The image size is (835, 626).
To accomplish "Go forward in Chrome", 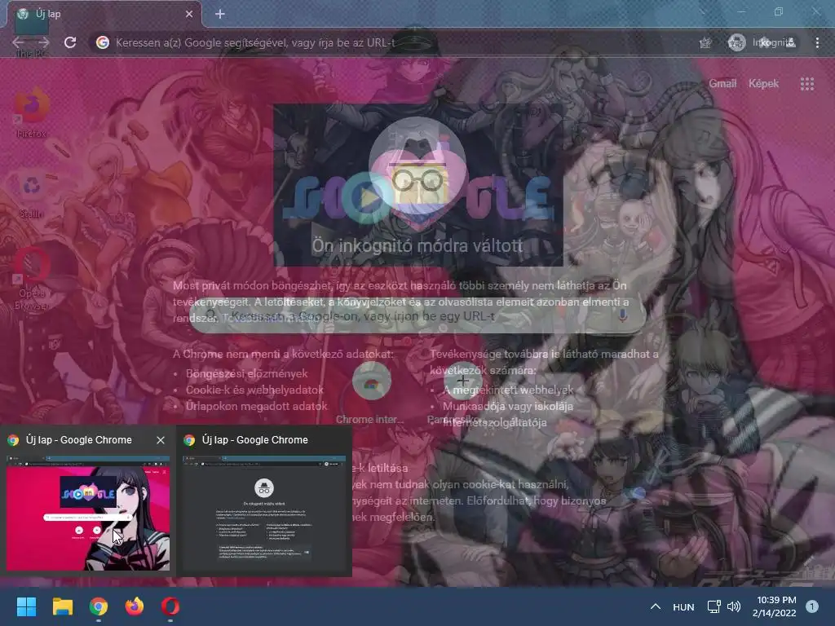I will pos(44,42).
